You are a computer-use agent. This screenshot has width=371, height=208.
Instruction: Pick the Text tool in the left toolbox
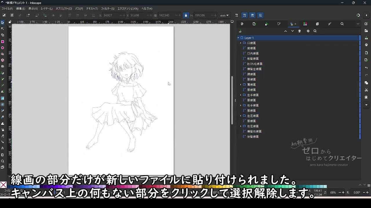[3, 92]
